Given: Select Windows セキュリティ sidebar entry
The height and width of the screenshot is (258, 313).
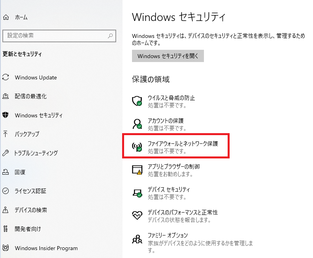Looking at the screenshot, I should 38,115.
